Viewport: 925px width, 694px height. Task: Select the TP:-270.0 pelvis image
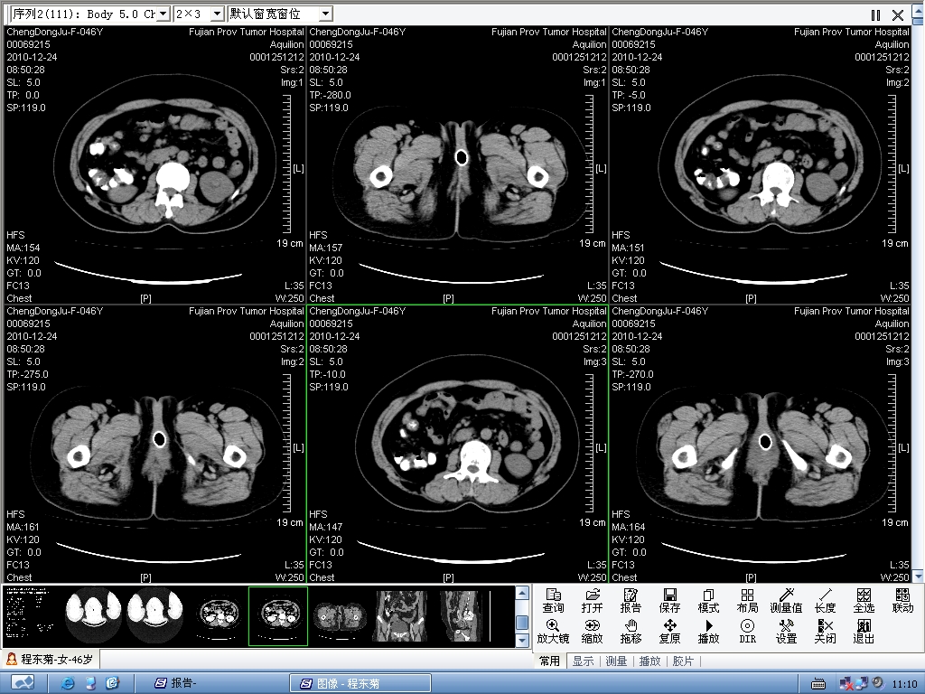tap(761, 444)
